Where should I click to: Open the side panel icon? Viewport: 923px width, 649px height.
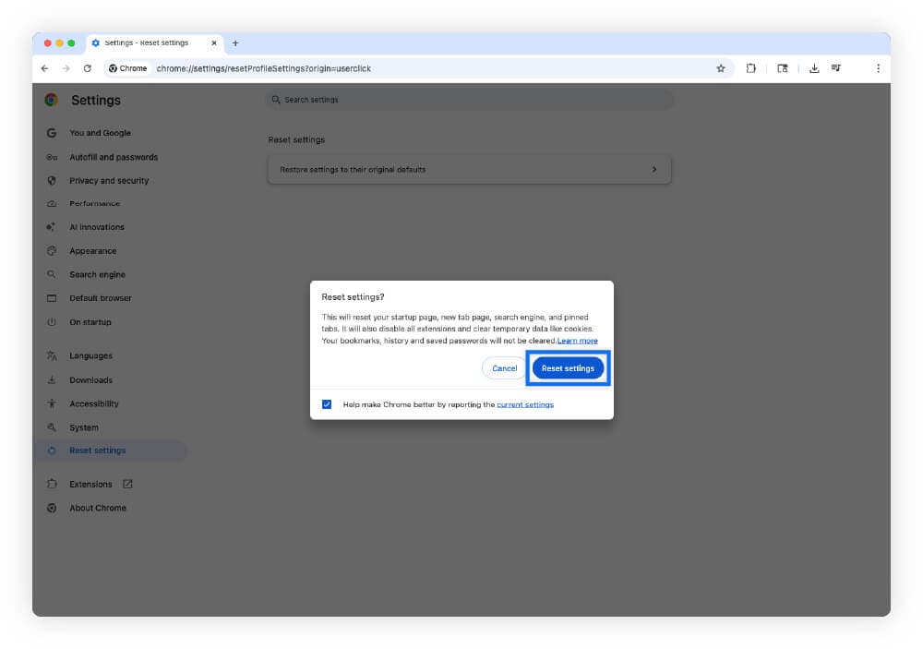[x=781, y=67]
